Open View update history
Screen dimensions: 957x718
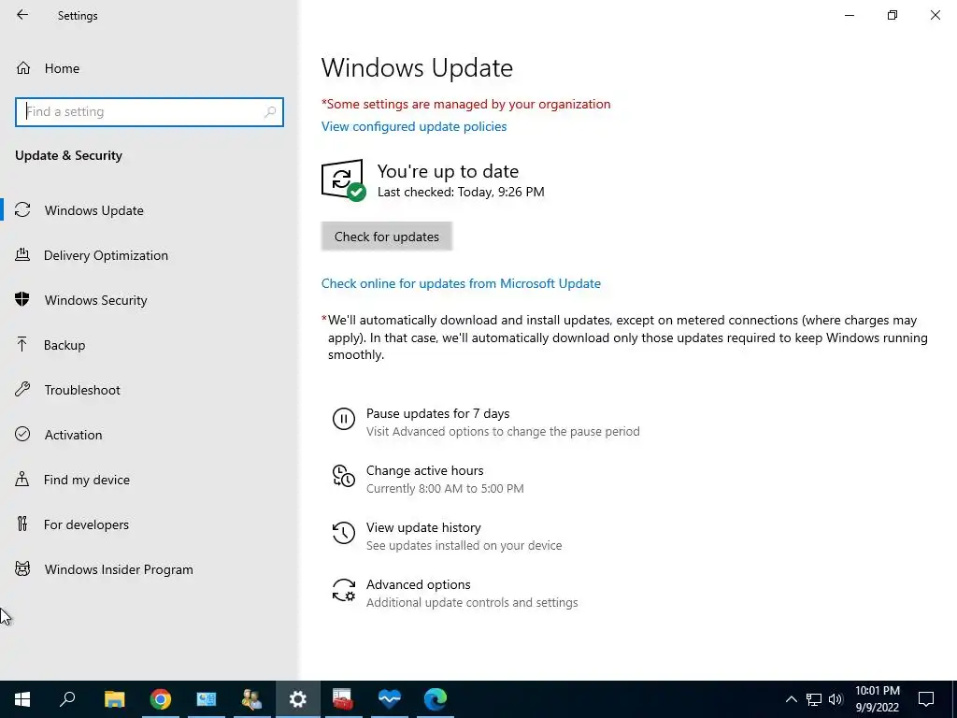pos(423,527)
